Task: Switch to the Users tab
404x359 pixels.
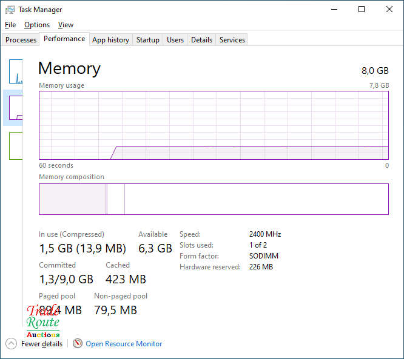Action: (x=175, y=40)
